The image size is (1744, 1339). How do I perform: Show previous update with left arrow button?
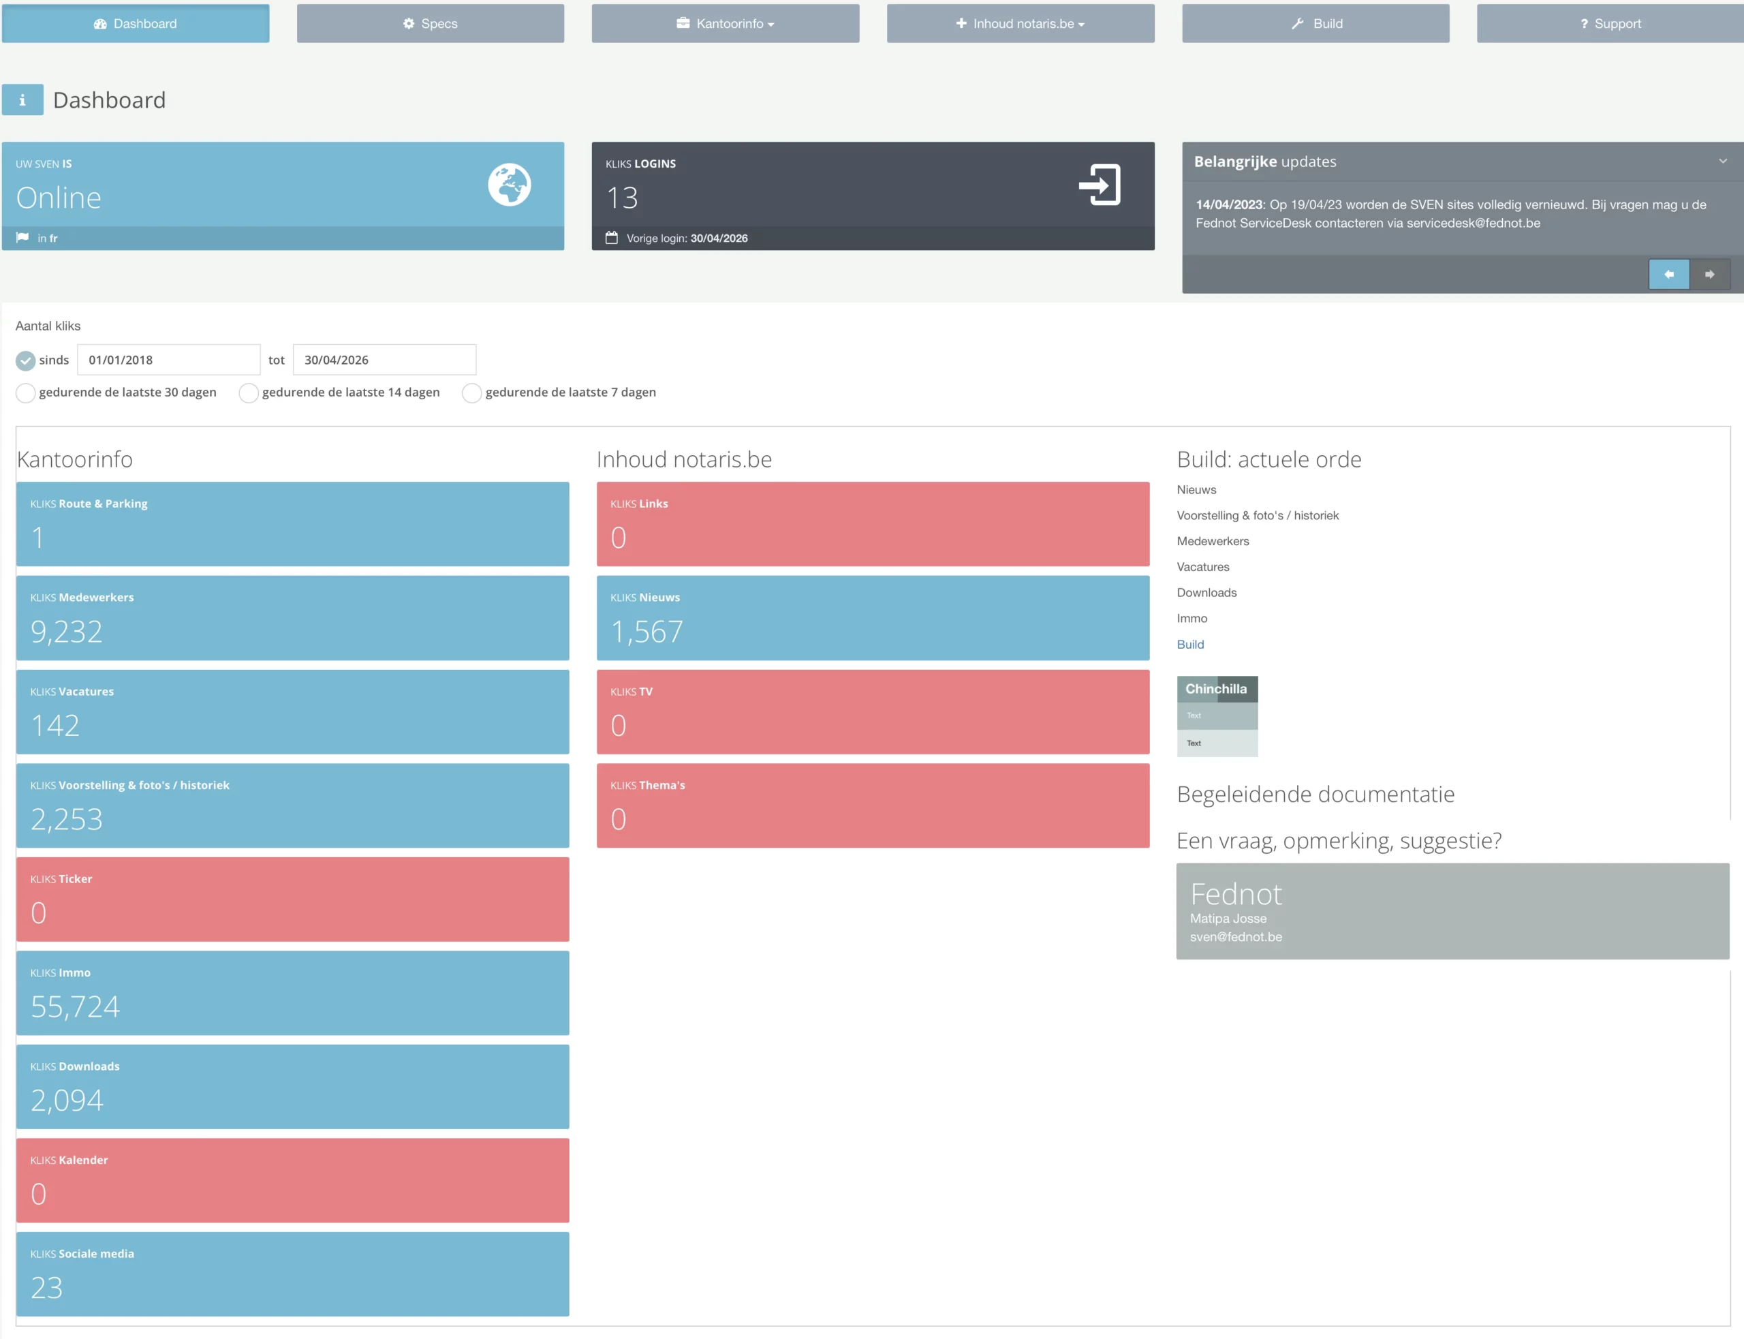[x=1668, y=274]
